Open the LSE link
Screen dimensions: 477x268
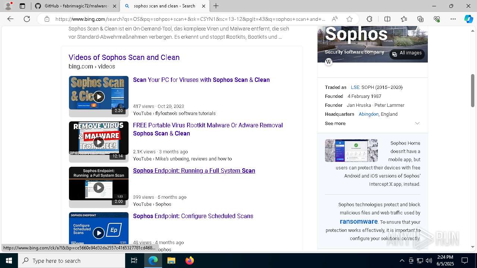355,87
